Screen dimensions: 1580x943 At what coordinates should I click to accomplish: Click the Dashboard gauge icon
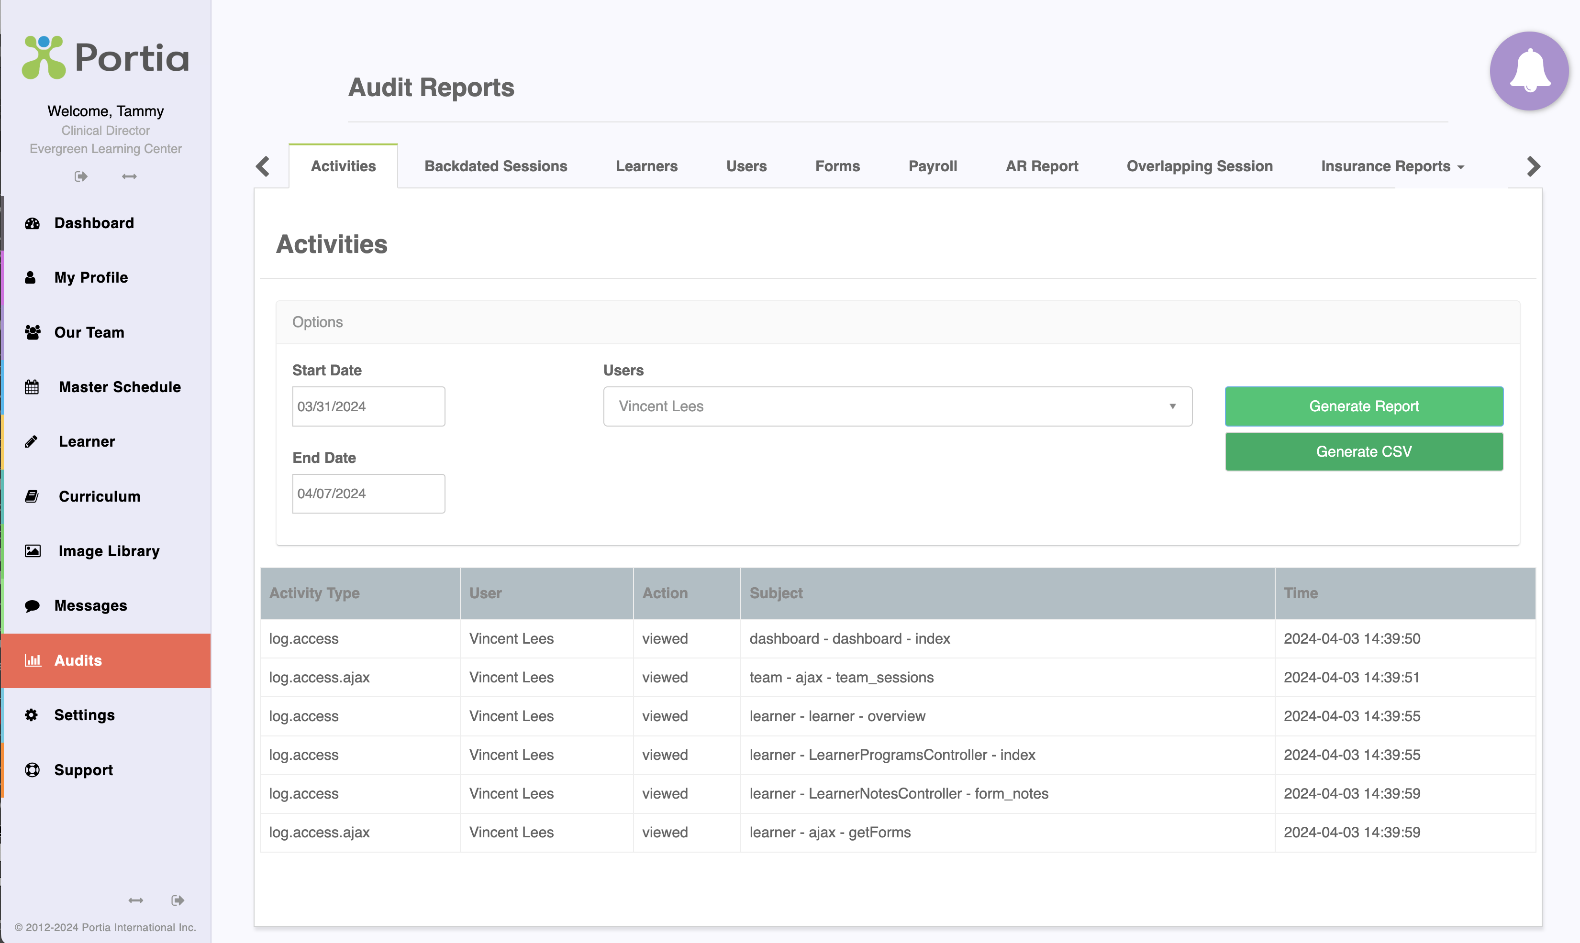[33, 224]
